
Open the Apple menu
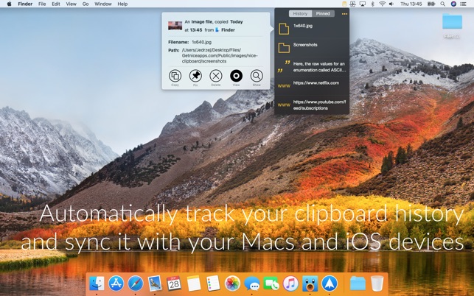pos(9,4)
